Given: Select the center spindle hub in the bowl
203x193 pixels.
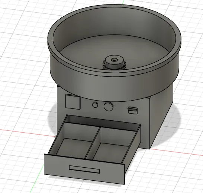Looking at the screenshot, I should (114, 63).
